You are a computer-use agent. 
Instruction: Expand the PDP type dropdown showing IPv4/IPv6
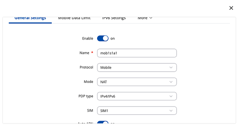(137, 96)
